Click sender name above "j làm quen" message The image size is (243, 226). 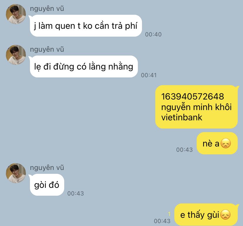[47, 9]
